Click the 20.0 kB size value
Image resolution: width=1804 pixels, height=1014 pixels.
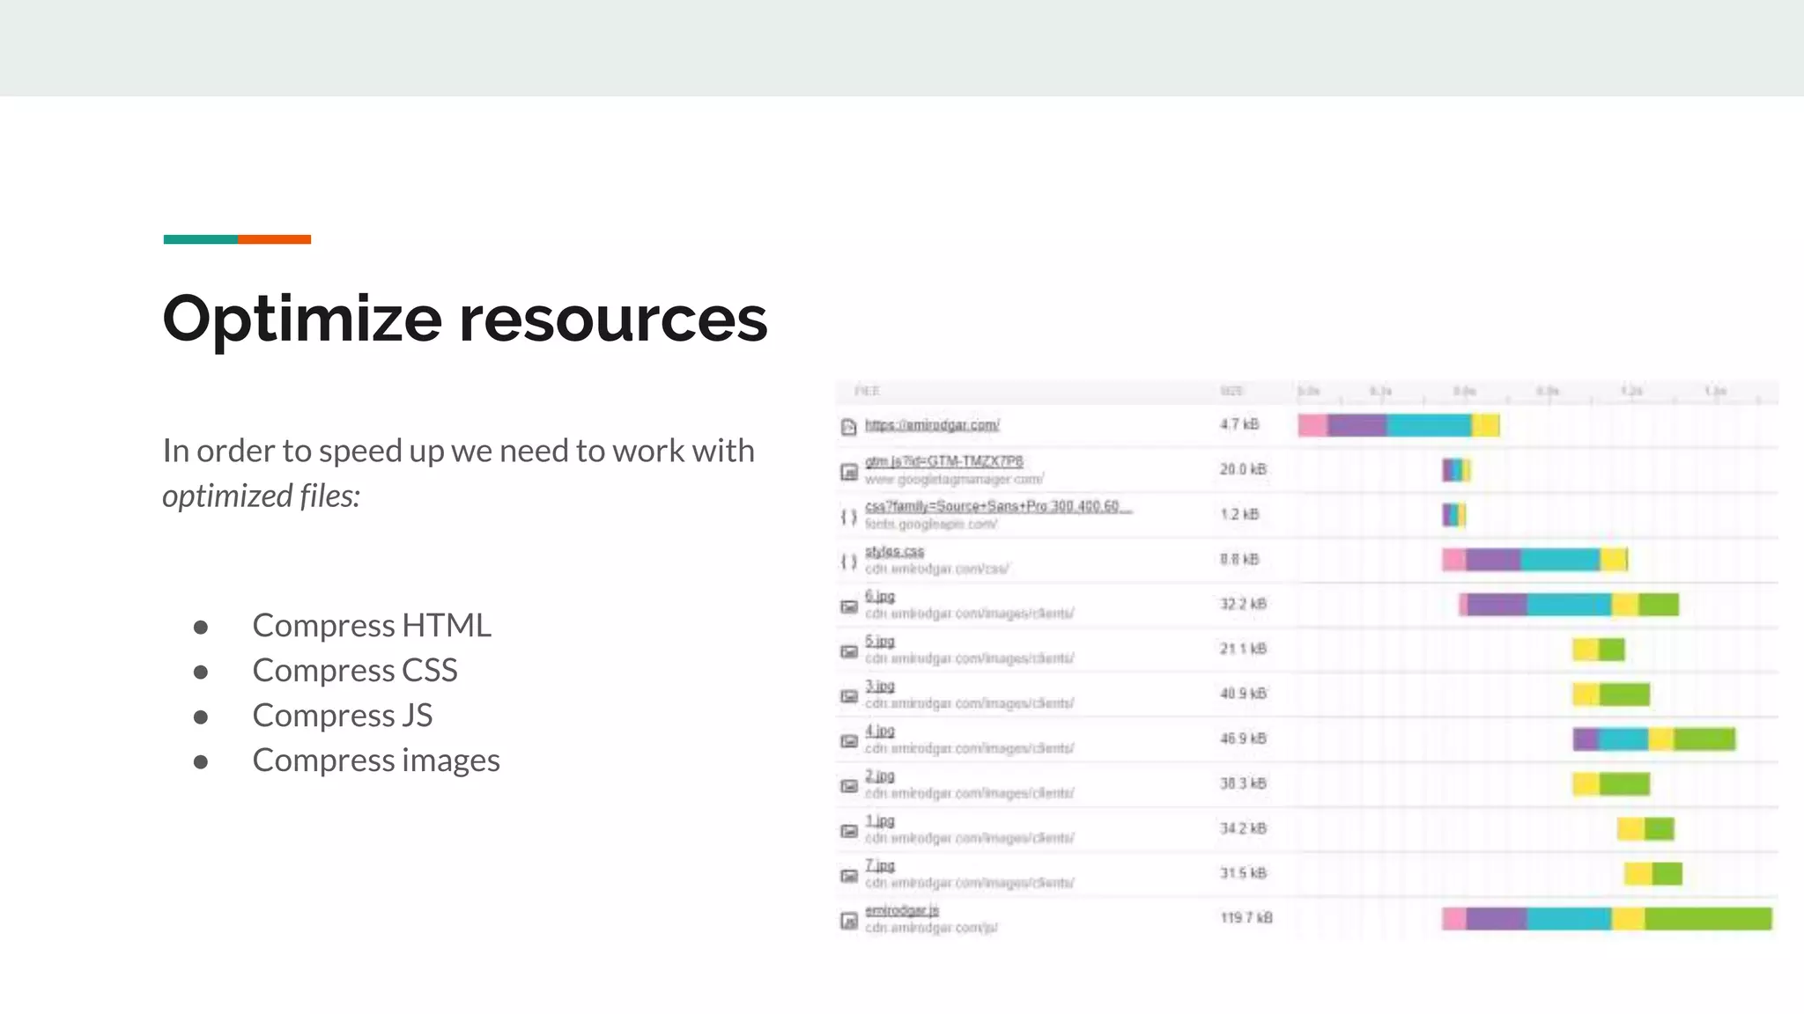click(x=1243, y=469)
